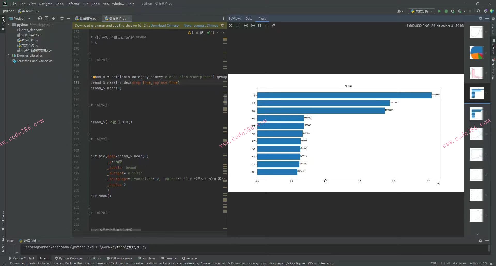Switch to the Data tab in SciView

click(249, 18)
